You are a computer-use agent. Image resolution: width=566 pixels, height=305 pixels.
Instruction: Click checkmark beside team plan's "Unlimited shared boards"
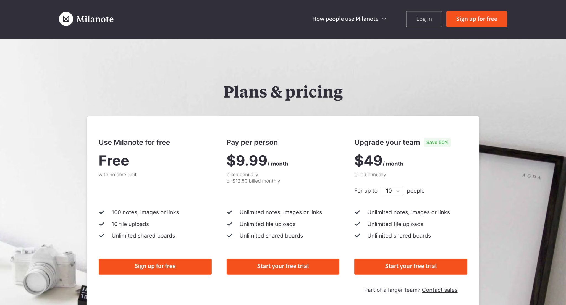click(358, 236)
